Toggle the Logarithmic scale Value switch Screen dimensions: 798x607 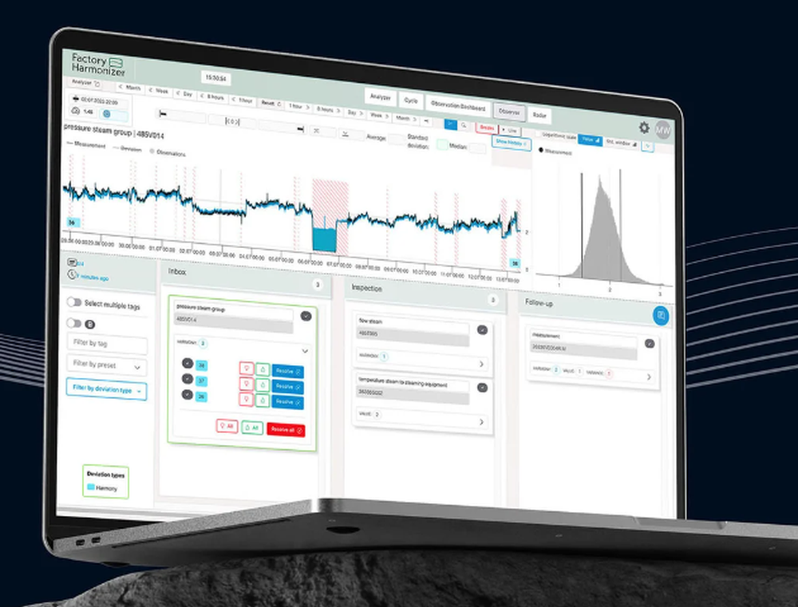coord(590,140)
